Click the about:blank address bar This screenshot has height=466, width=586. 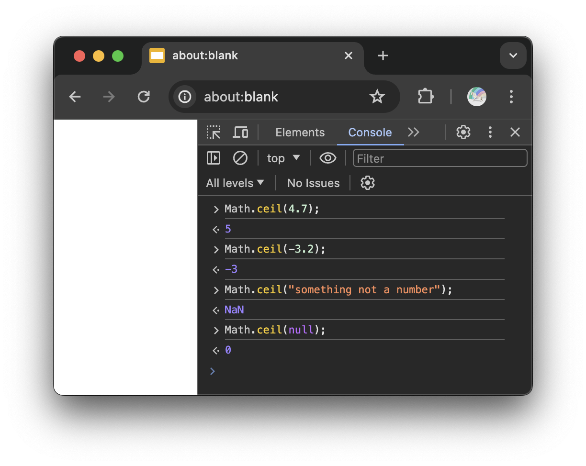point(284,97)
